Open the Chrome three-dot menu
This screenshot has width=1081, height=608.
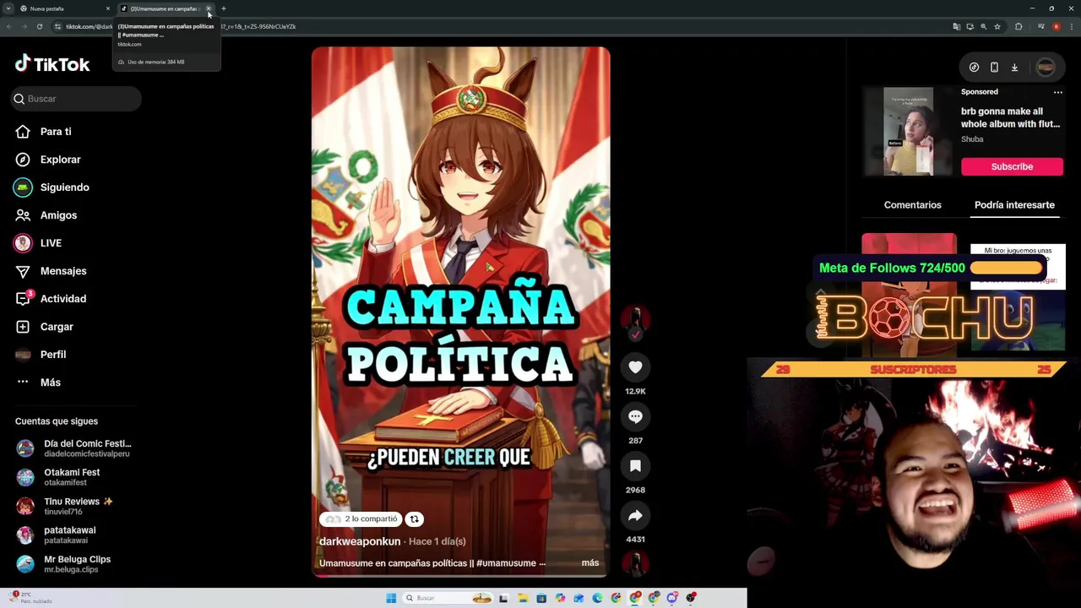click(x=1071, y=26)
